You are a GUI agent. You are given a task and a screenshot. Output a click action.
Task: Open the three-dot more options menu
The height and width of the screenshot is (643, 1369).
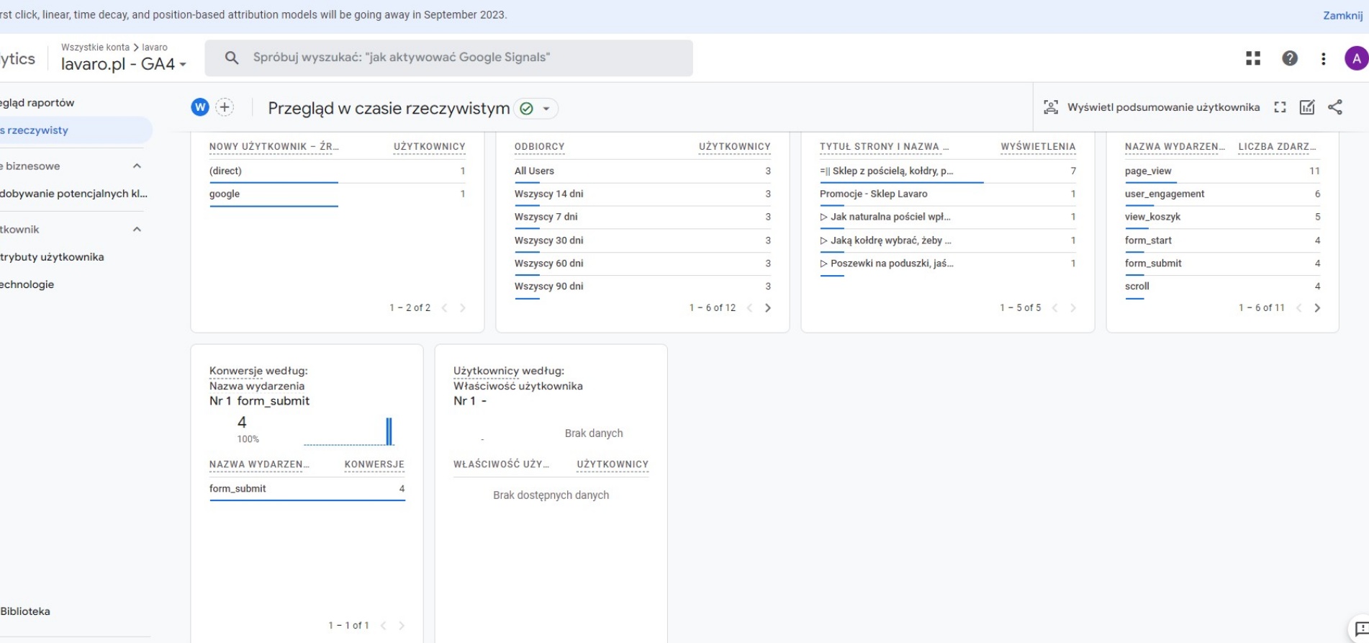click(x=1323, y=58)
